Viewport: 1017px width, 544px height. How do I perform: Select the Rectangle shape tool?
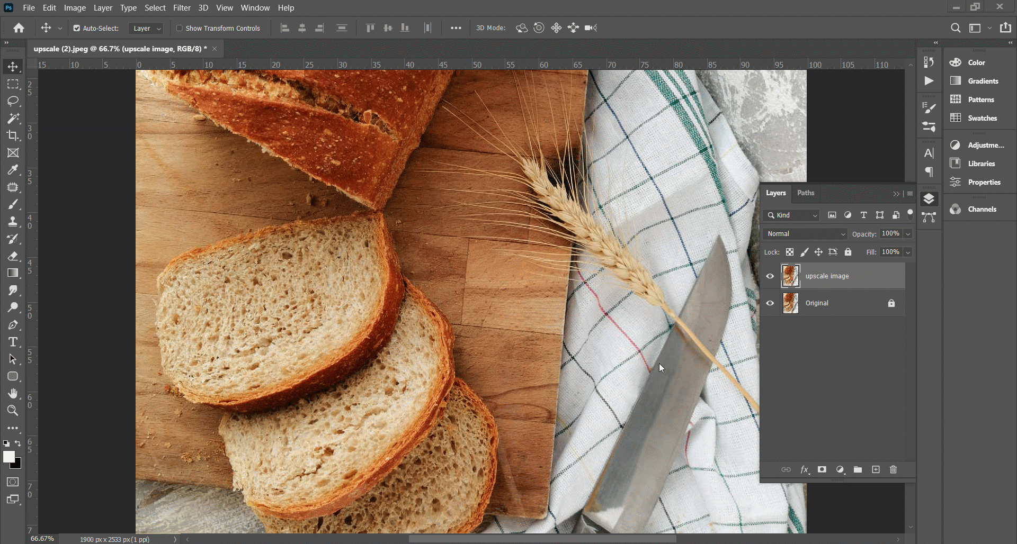[13, 376]
